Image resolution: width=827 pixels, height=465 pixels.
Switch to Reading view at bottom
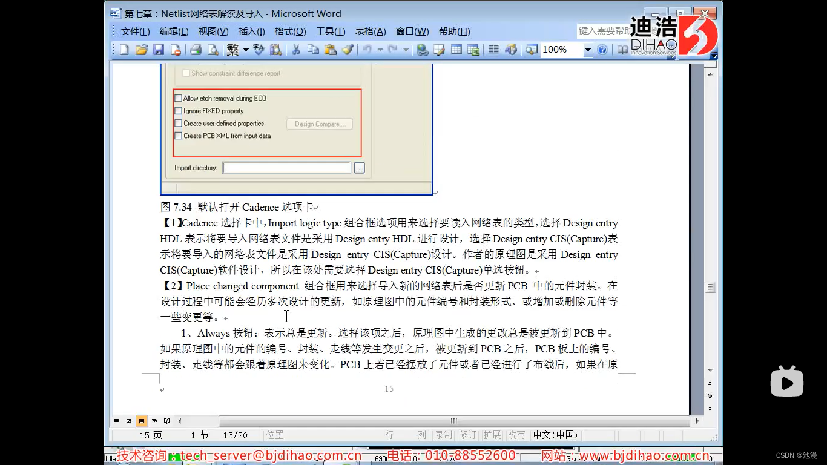click(x=167, y=421)
